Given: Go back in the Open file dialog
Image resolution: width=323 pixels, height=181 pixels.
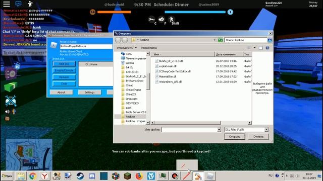Looking at the screenshot, I should tap(118, 40).
